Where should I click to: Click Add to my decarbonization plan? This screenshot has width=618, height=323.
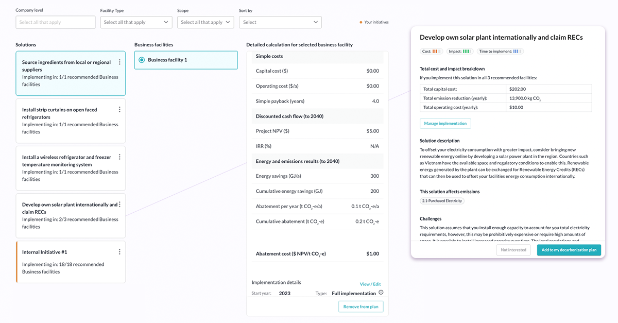tap(569, 250)
